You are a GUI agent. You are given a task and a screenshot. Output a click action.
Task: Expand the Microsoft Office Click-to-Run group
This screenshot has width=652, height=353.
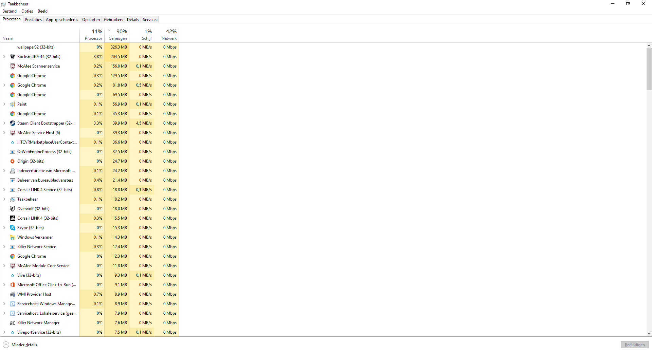tap(4, 285)
